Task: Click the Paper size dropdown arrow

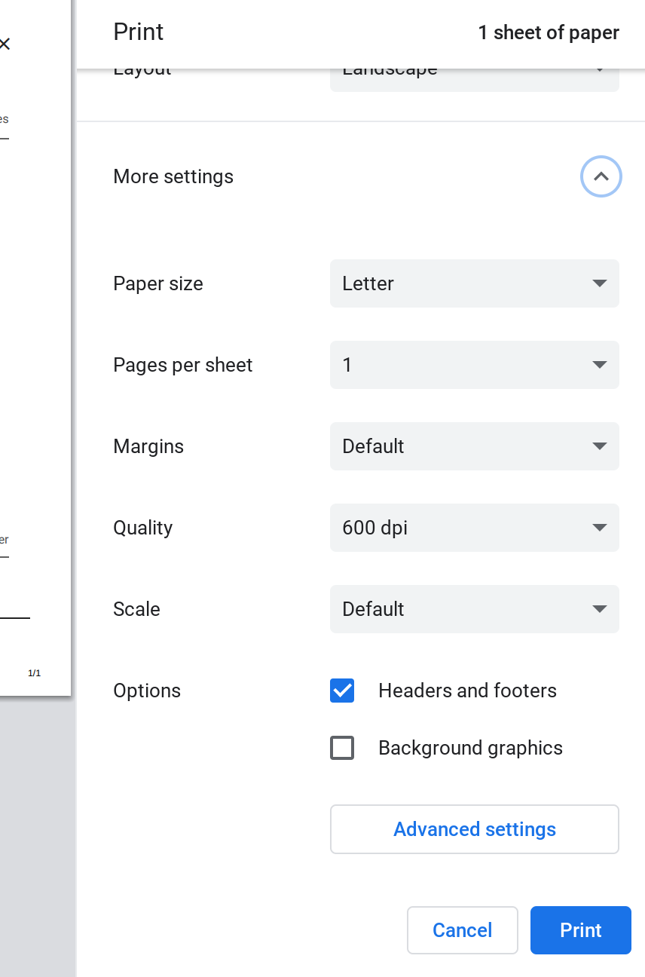Action: click(599, 283)
